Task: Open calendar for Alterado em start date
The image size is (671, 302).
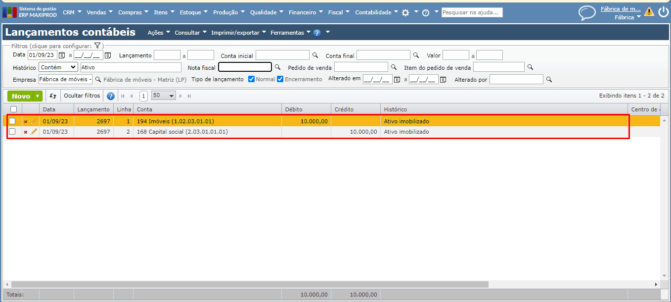Action: click(397, 79)
